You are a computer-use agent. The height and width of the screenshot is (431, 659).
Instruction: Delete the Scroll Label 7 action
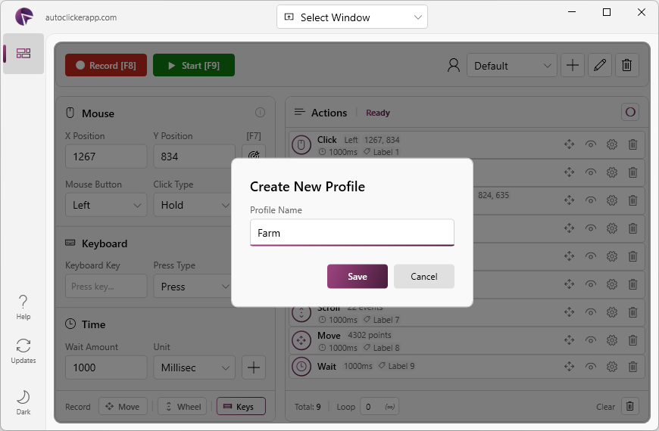(632, 312)
